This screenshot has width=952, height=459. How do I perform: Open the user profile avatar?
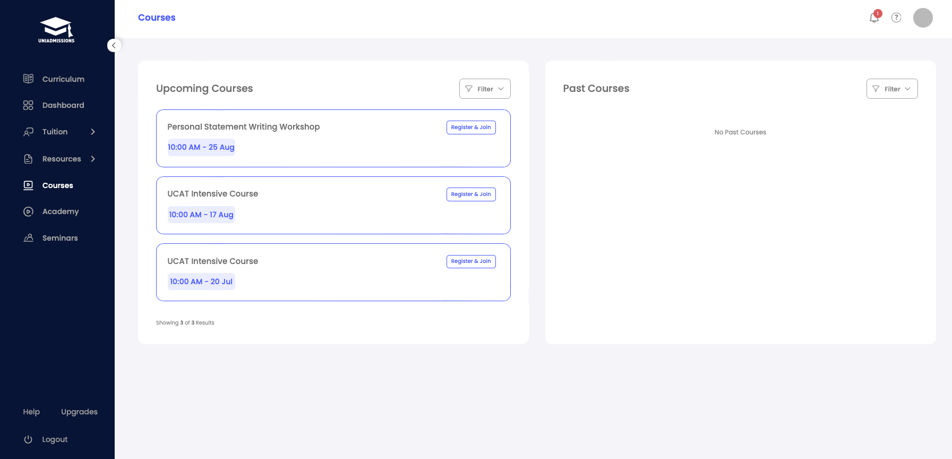[923, 18]
